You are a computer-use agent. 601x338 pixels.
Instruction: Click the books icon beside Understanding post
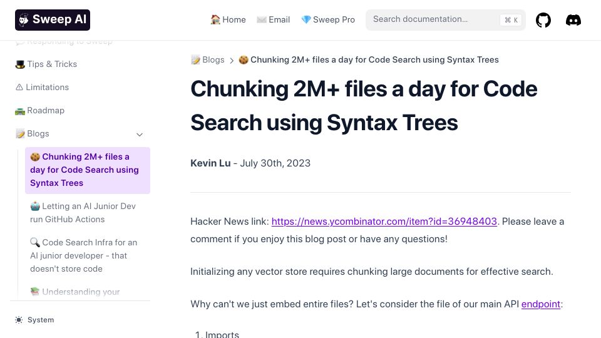coord(35,292)
